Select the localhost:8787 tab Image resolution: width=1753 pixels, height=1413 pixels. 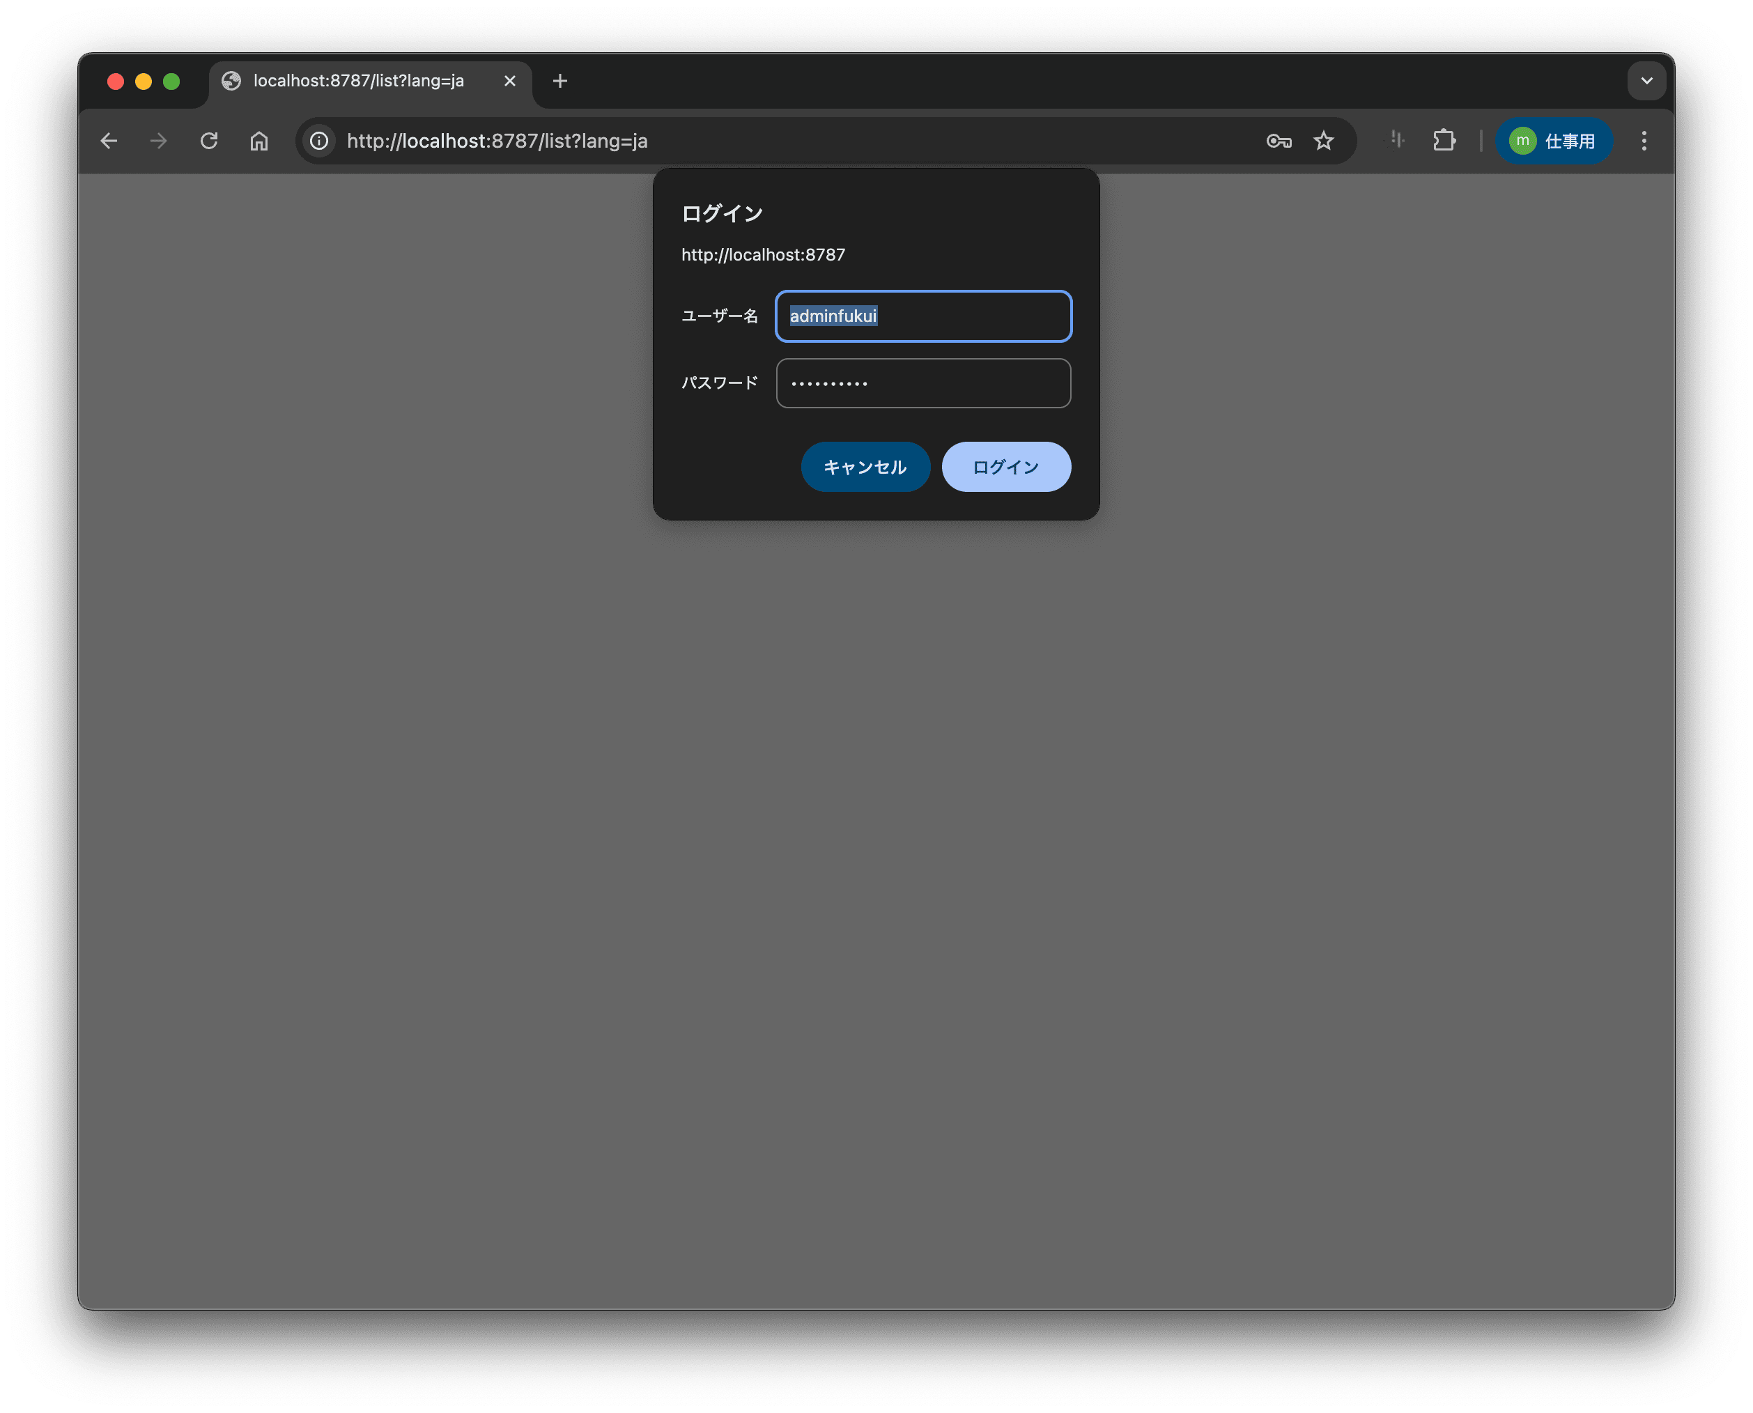pyautogui.click(x=358, y=81)
